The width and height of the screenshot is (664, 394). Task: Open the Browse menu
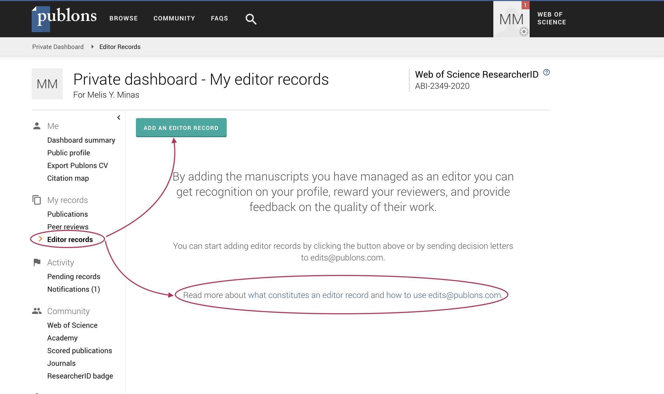[x=123, y=18]
